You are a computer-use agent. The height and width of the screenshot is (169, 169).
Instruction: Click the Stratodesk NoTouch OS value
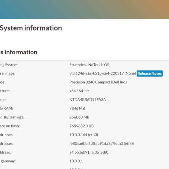[x=89, y=65]
